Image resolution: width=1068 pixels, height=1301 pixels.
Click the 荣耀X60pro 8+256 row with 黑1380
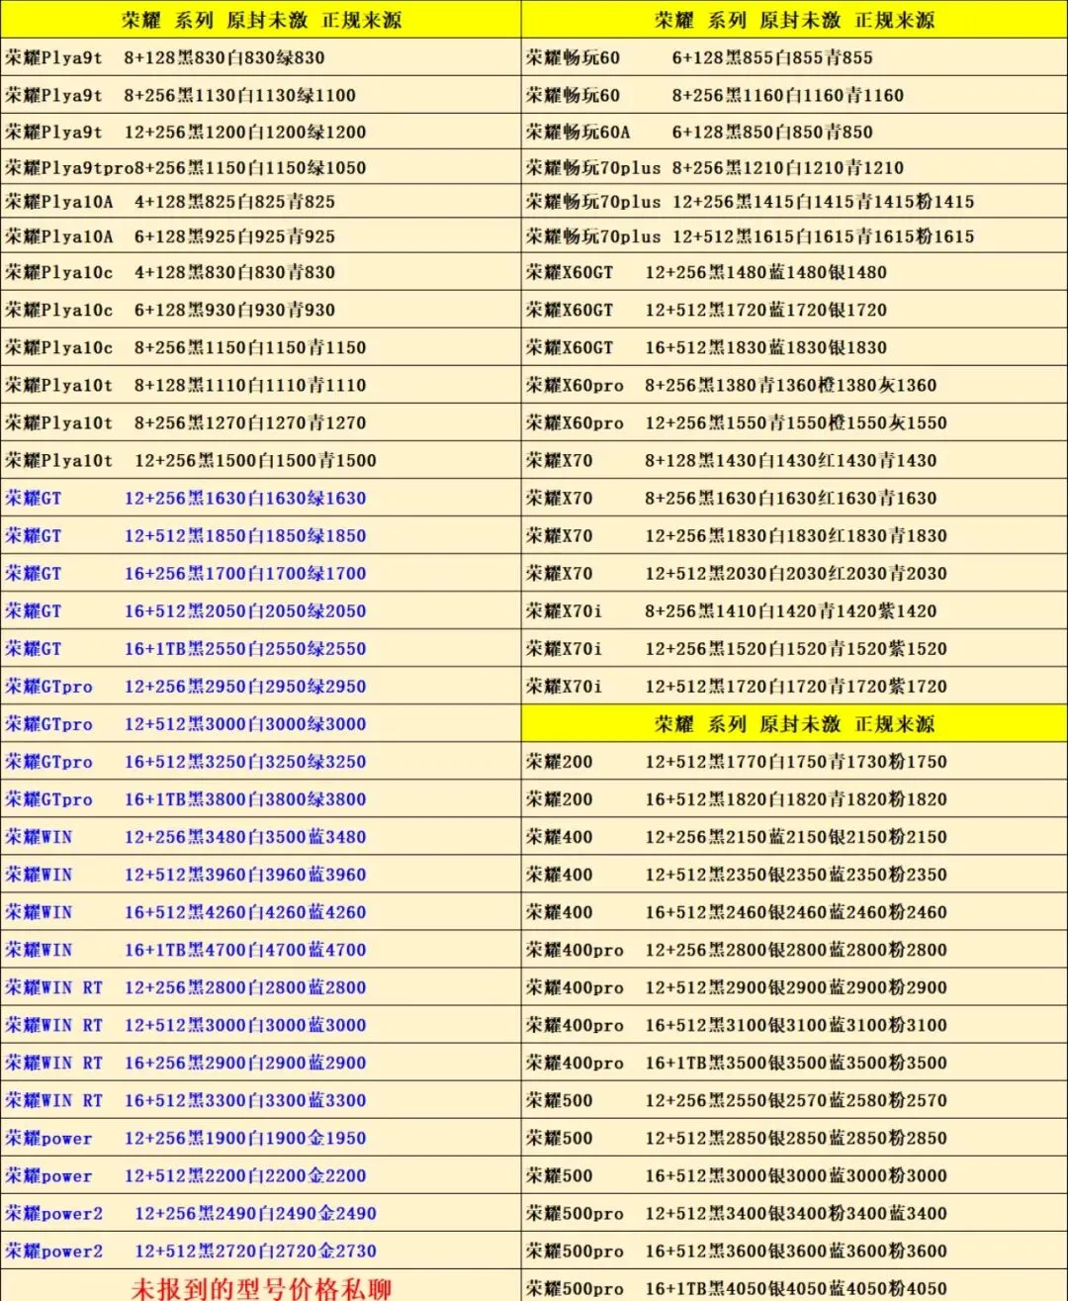coord(794,385)
